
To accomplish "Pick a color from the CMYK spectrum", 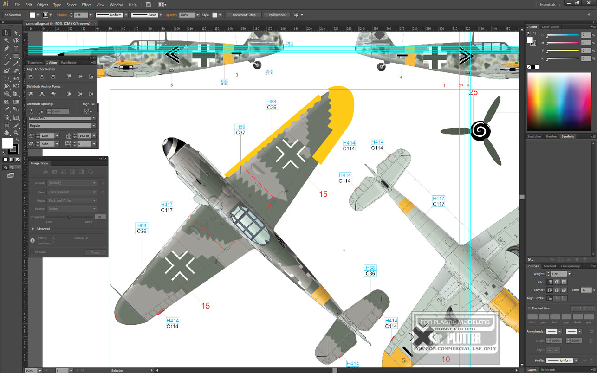I will [560, 102].
